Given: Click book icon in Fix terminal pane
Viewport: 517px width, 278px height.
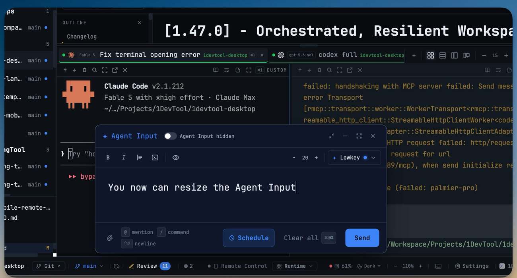Looking at the screenshot, I should click(216, 70).
